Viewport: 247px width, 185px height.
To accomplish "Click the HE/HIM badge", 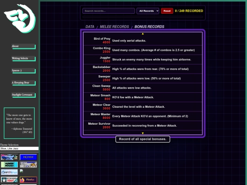I will [x=28, y=157].
